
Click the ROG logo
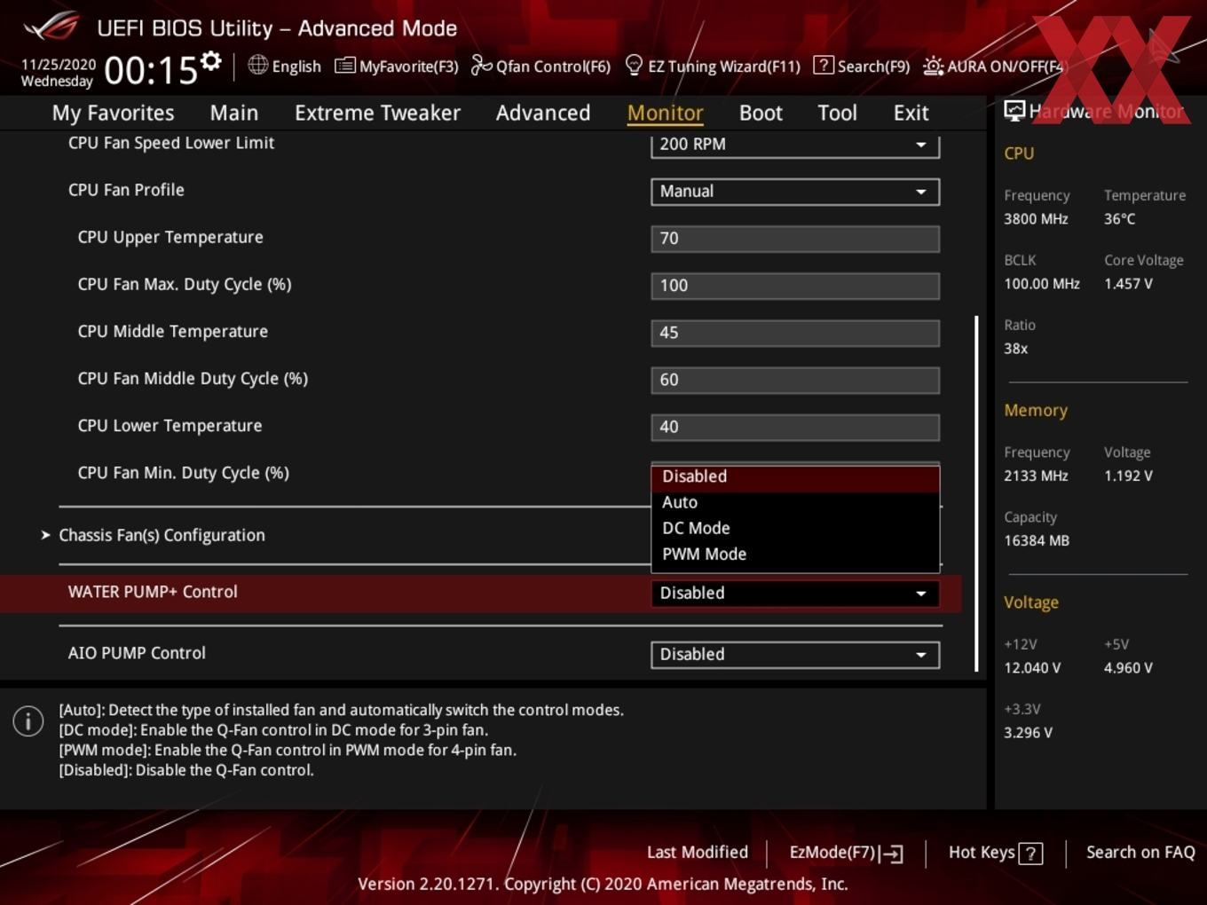[51, 27]
